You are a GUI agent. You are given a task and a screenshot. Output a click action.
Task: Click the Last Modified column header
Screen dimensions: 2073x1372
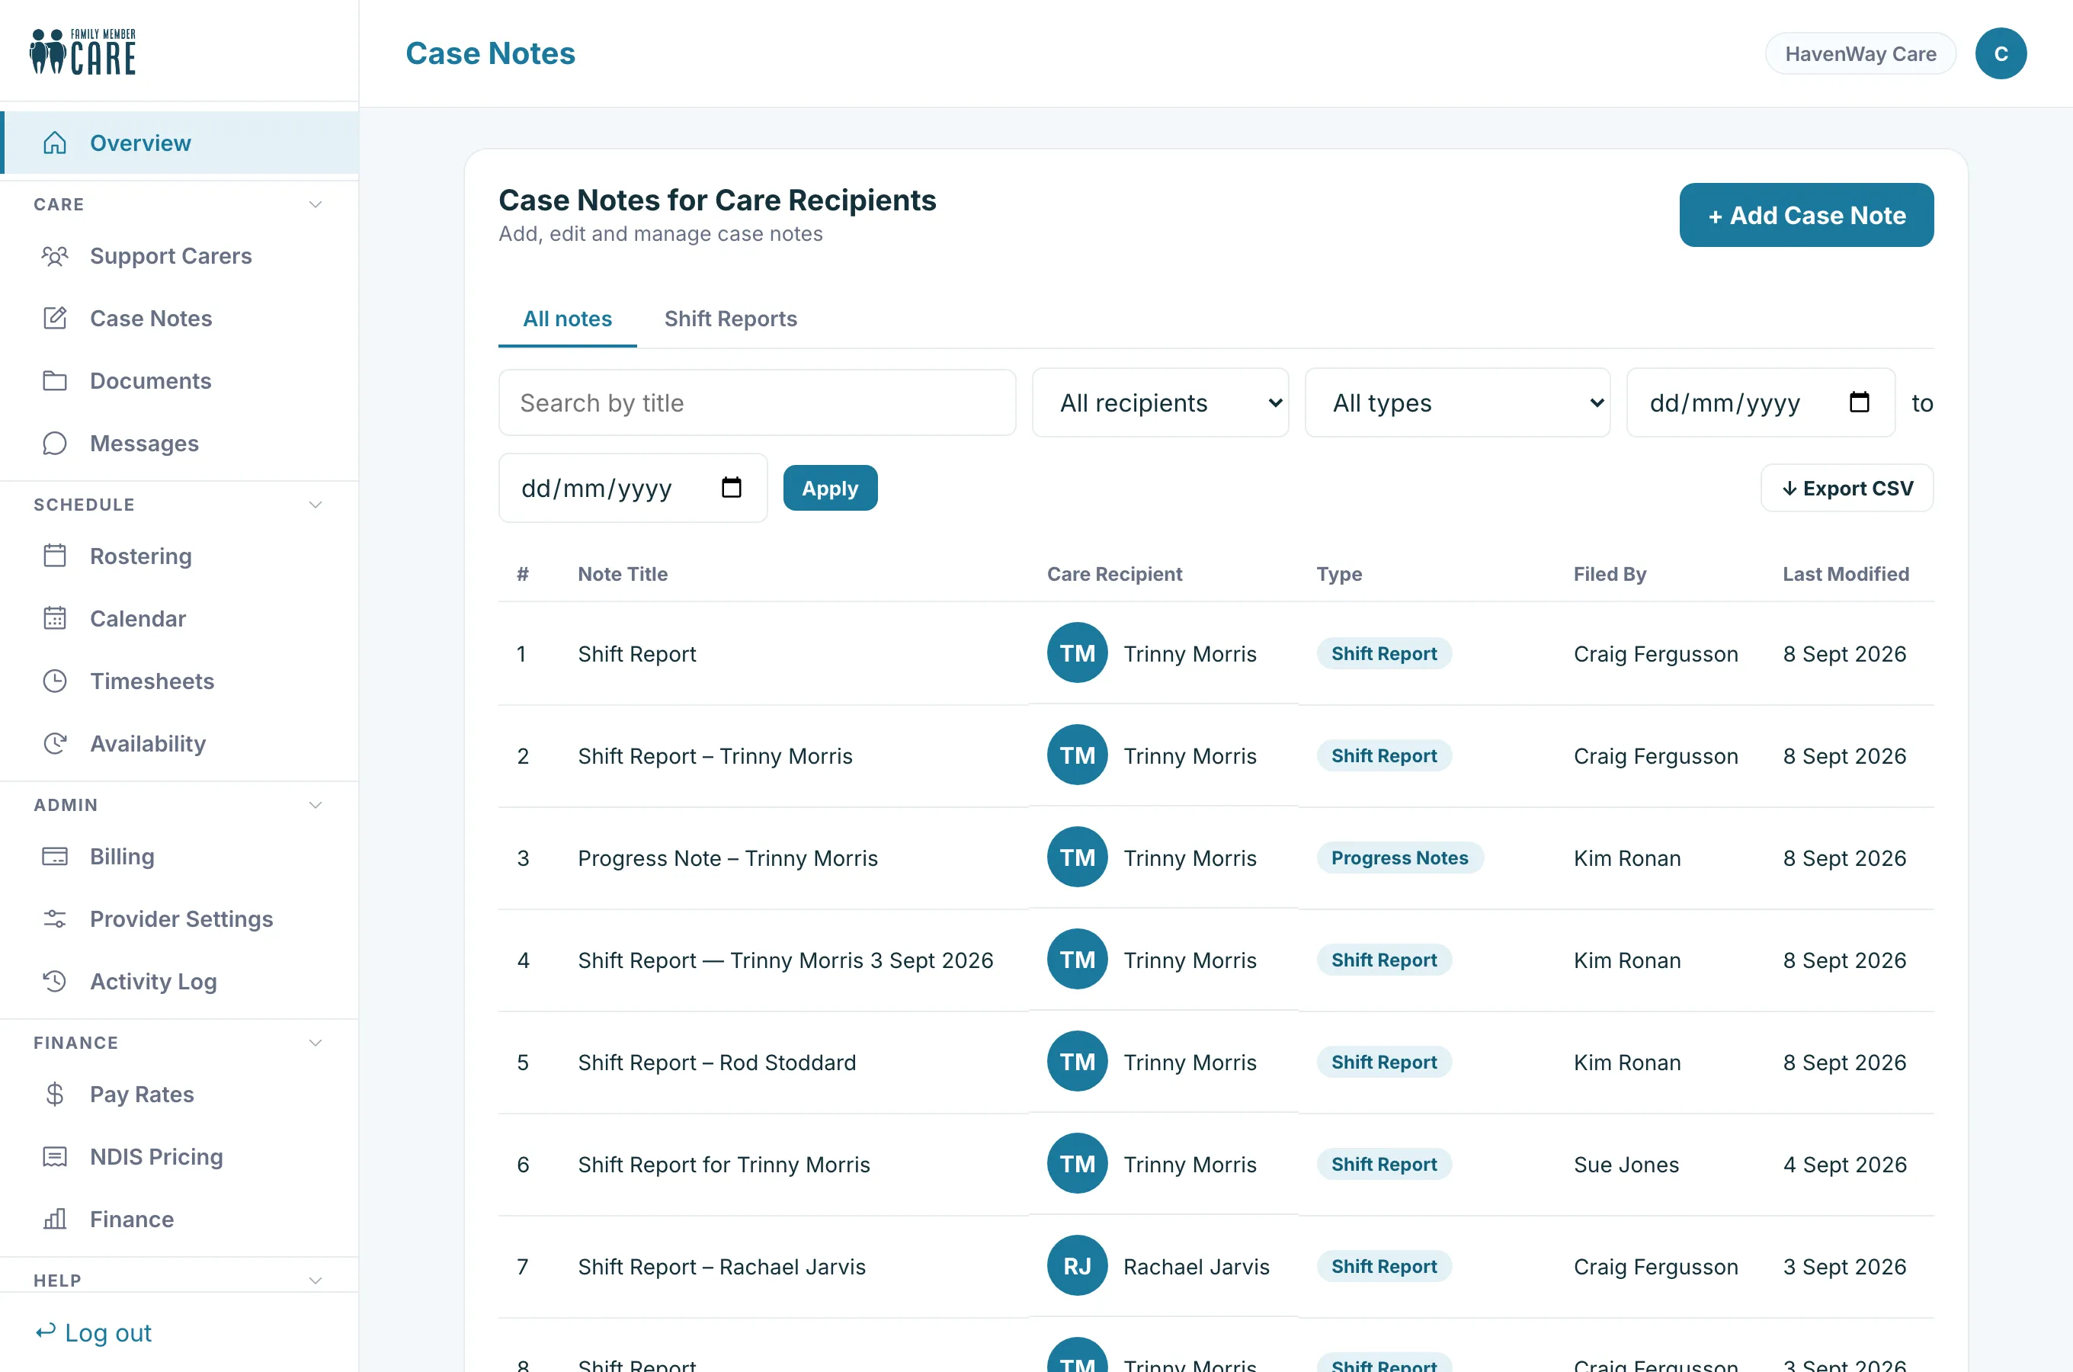coord(1846,574)
